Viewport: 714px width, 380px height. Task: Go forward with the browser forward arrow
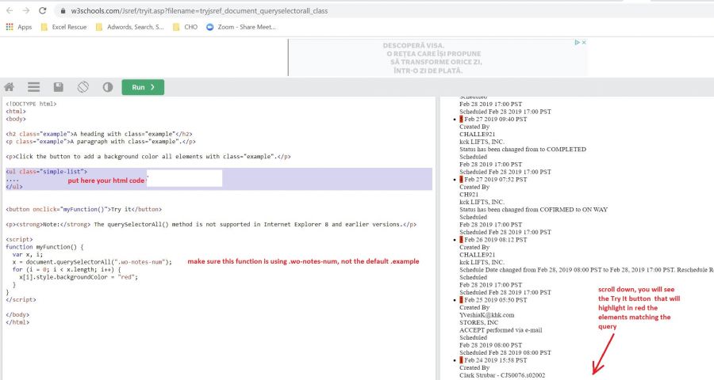point(26,10)
